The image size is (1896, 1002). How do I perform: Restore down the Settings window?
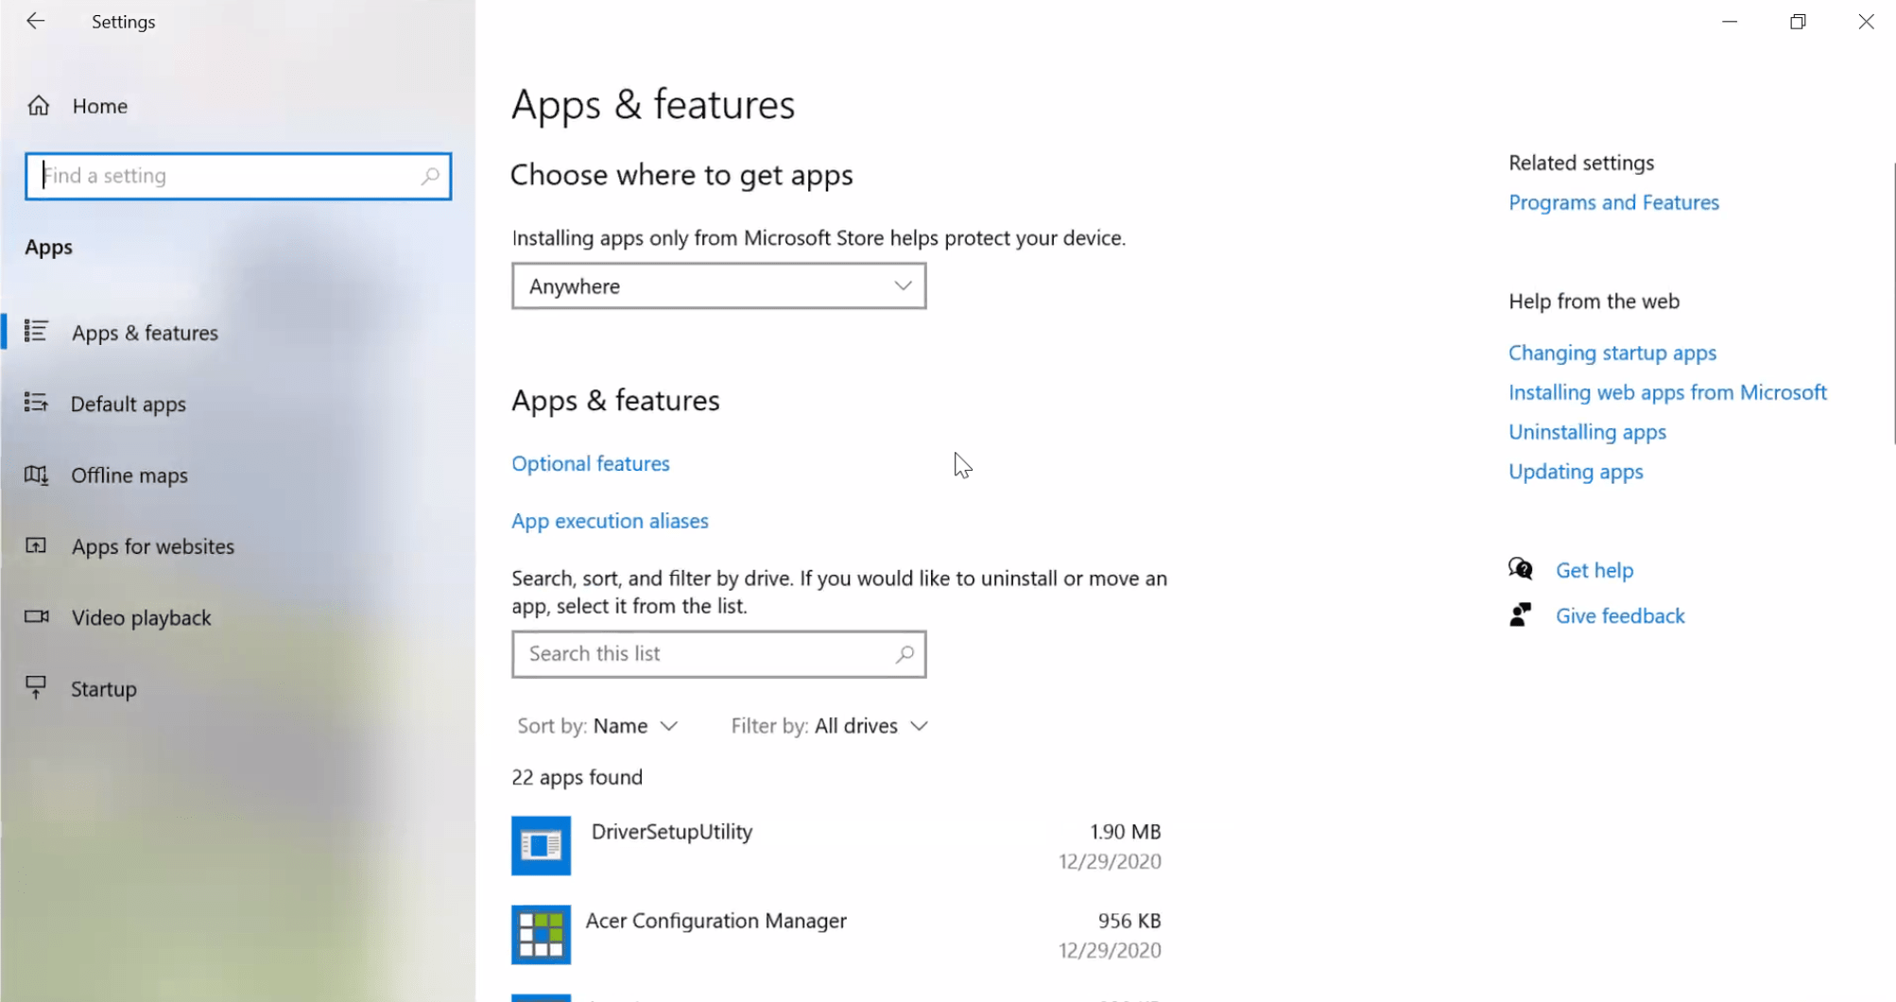click(1798, 21)
